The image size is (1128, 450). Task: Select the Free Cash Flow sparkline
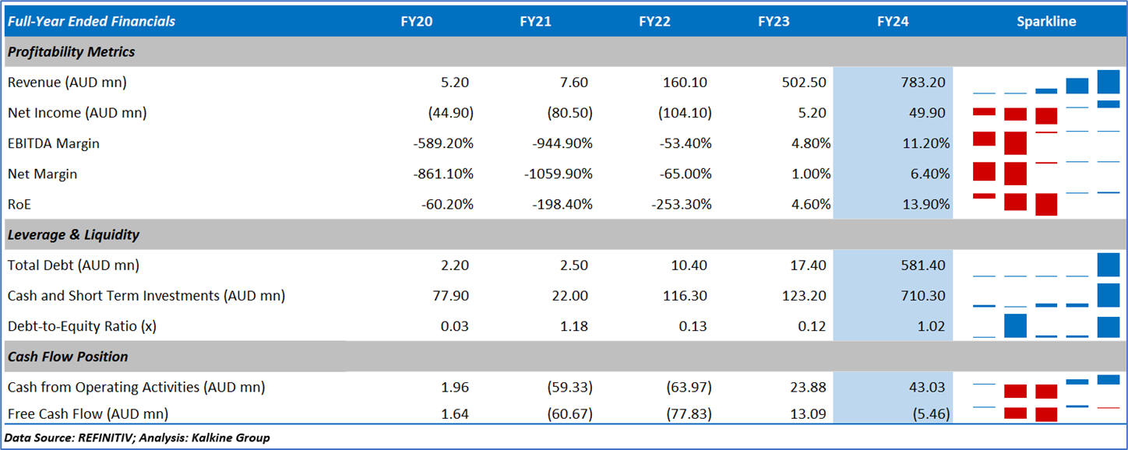point(1045,413)
